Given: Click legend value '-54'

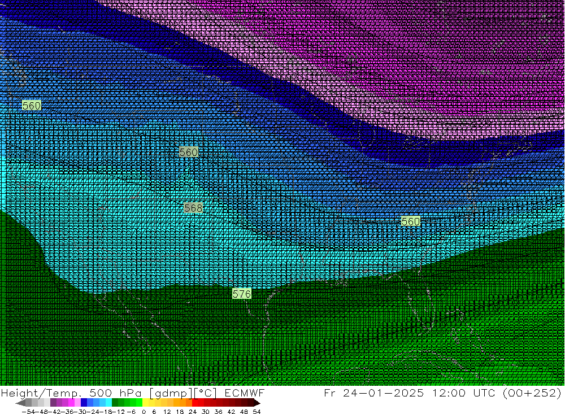Looking at the screenshot, I should point(28,412).
